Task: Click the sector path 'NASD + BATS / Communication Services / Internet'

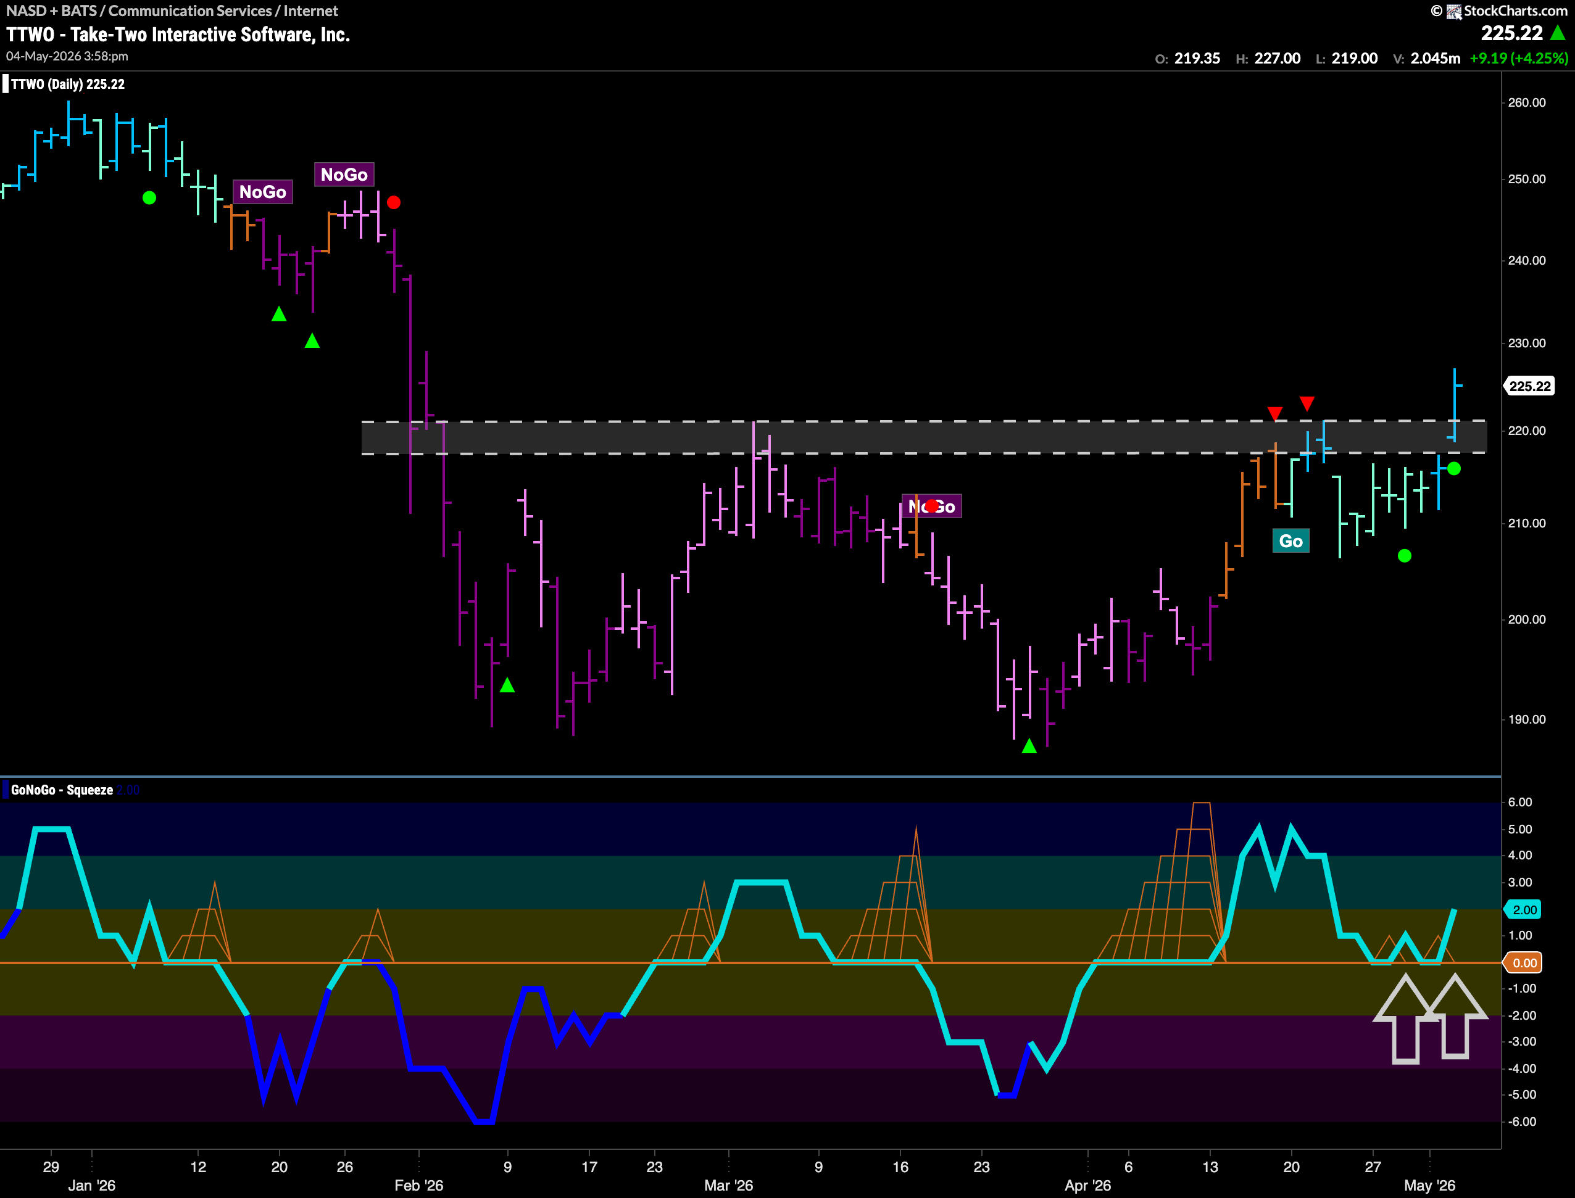Action: coord(172,10)
